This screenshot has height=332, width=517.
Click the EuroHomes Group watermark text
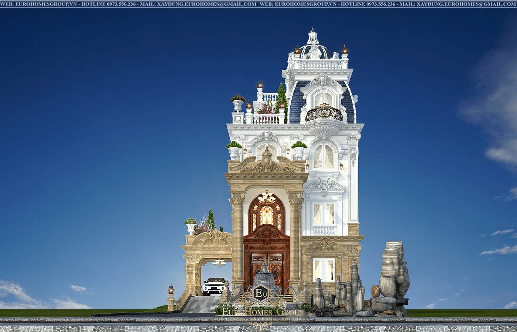tap(263, 312)
